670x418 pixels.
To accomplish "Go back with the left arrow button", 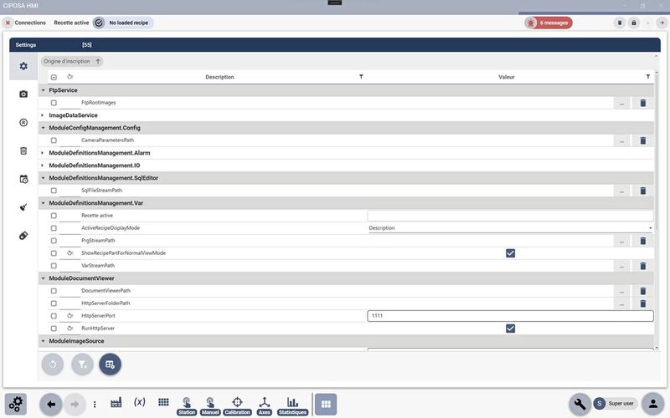I will [x=51, y=405].
